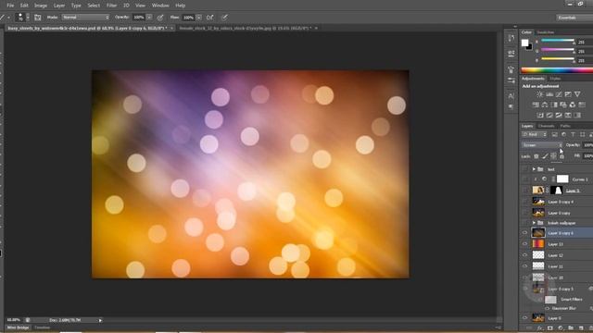
Task: Create a new group folder icon
Action: pos(571,328)
